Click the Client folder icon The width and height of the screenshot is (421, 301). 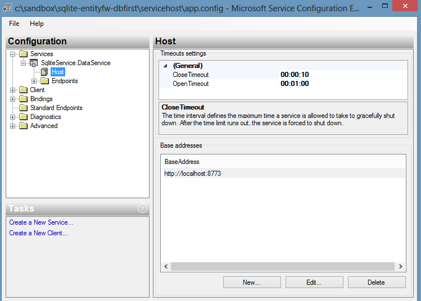pos(24,90)
